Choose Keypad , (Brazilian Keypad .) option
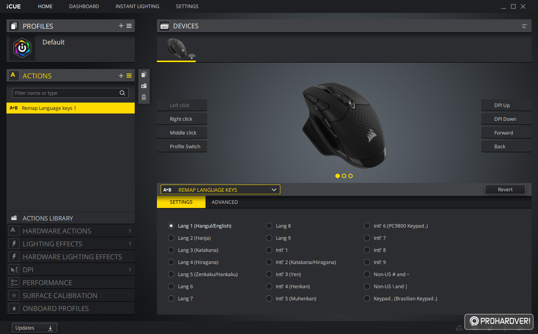The width and height of the screenshot is (538, 334). [x=367, y=298]
